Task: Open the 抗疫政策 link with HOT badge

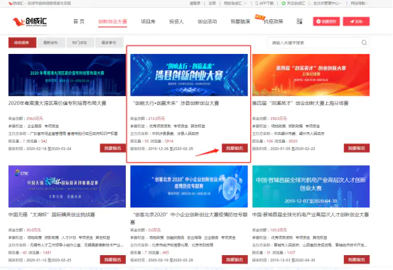Action: tap(273, 21)
